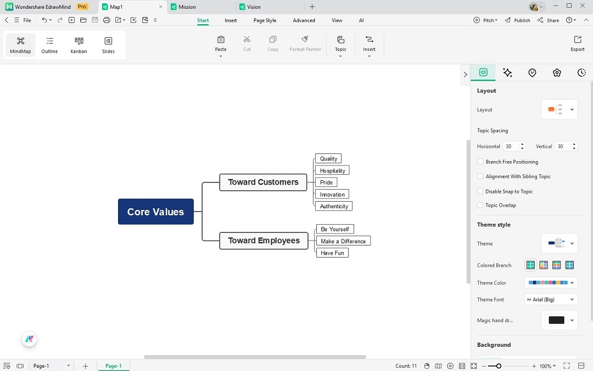Image resolution: width=593 pixels, height=371 pixels.
Task: Undo the last action
Action: pyautogui.click(x=44, y=20)
